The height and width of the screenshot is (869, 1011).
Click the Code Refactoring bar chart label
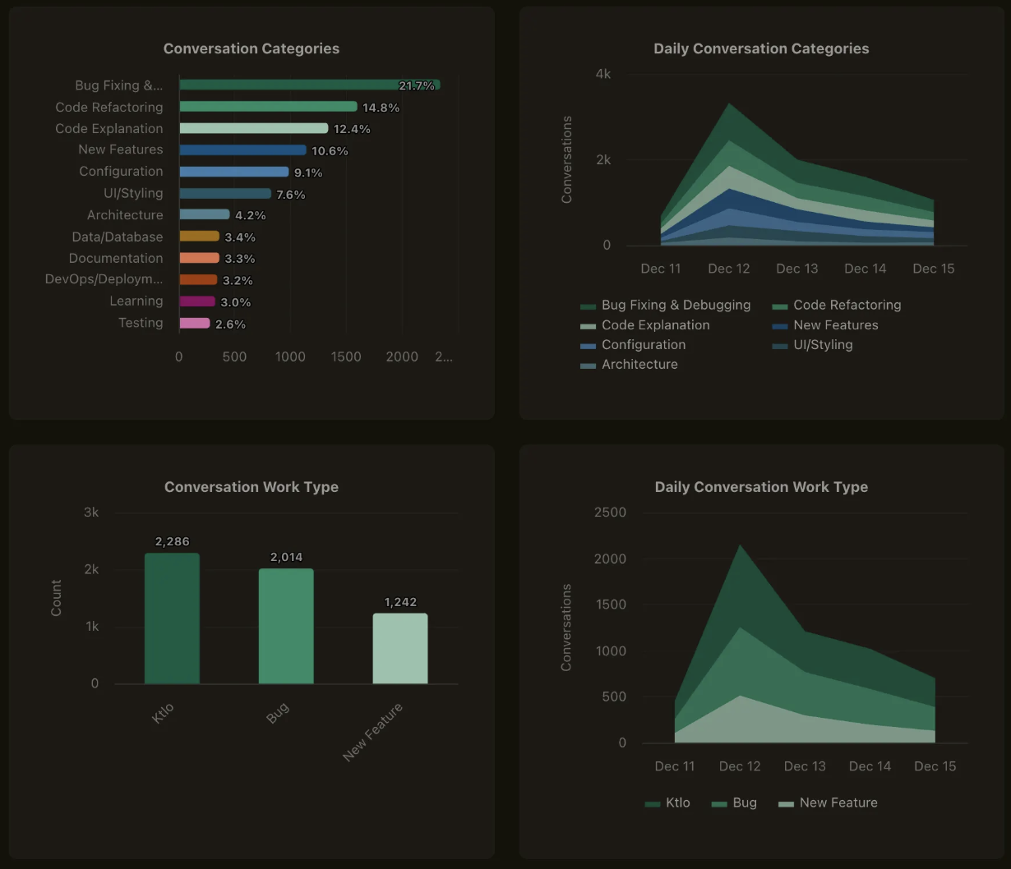109,108
